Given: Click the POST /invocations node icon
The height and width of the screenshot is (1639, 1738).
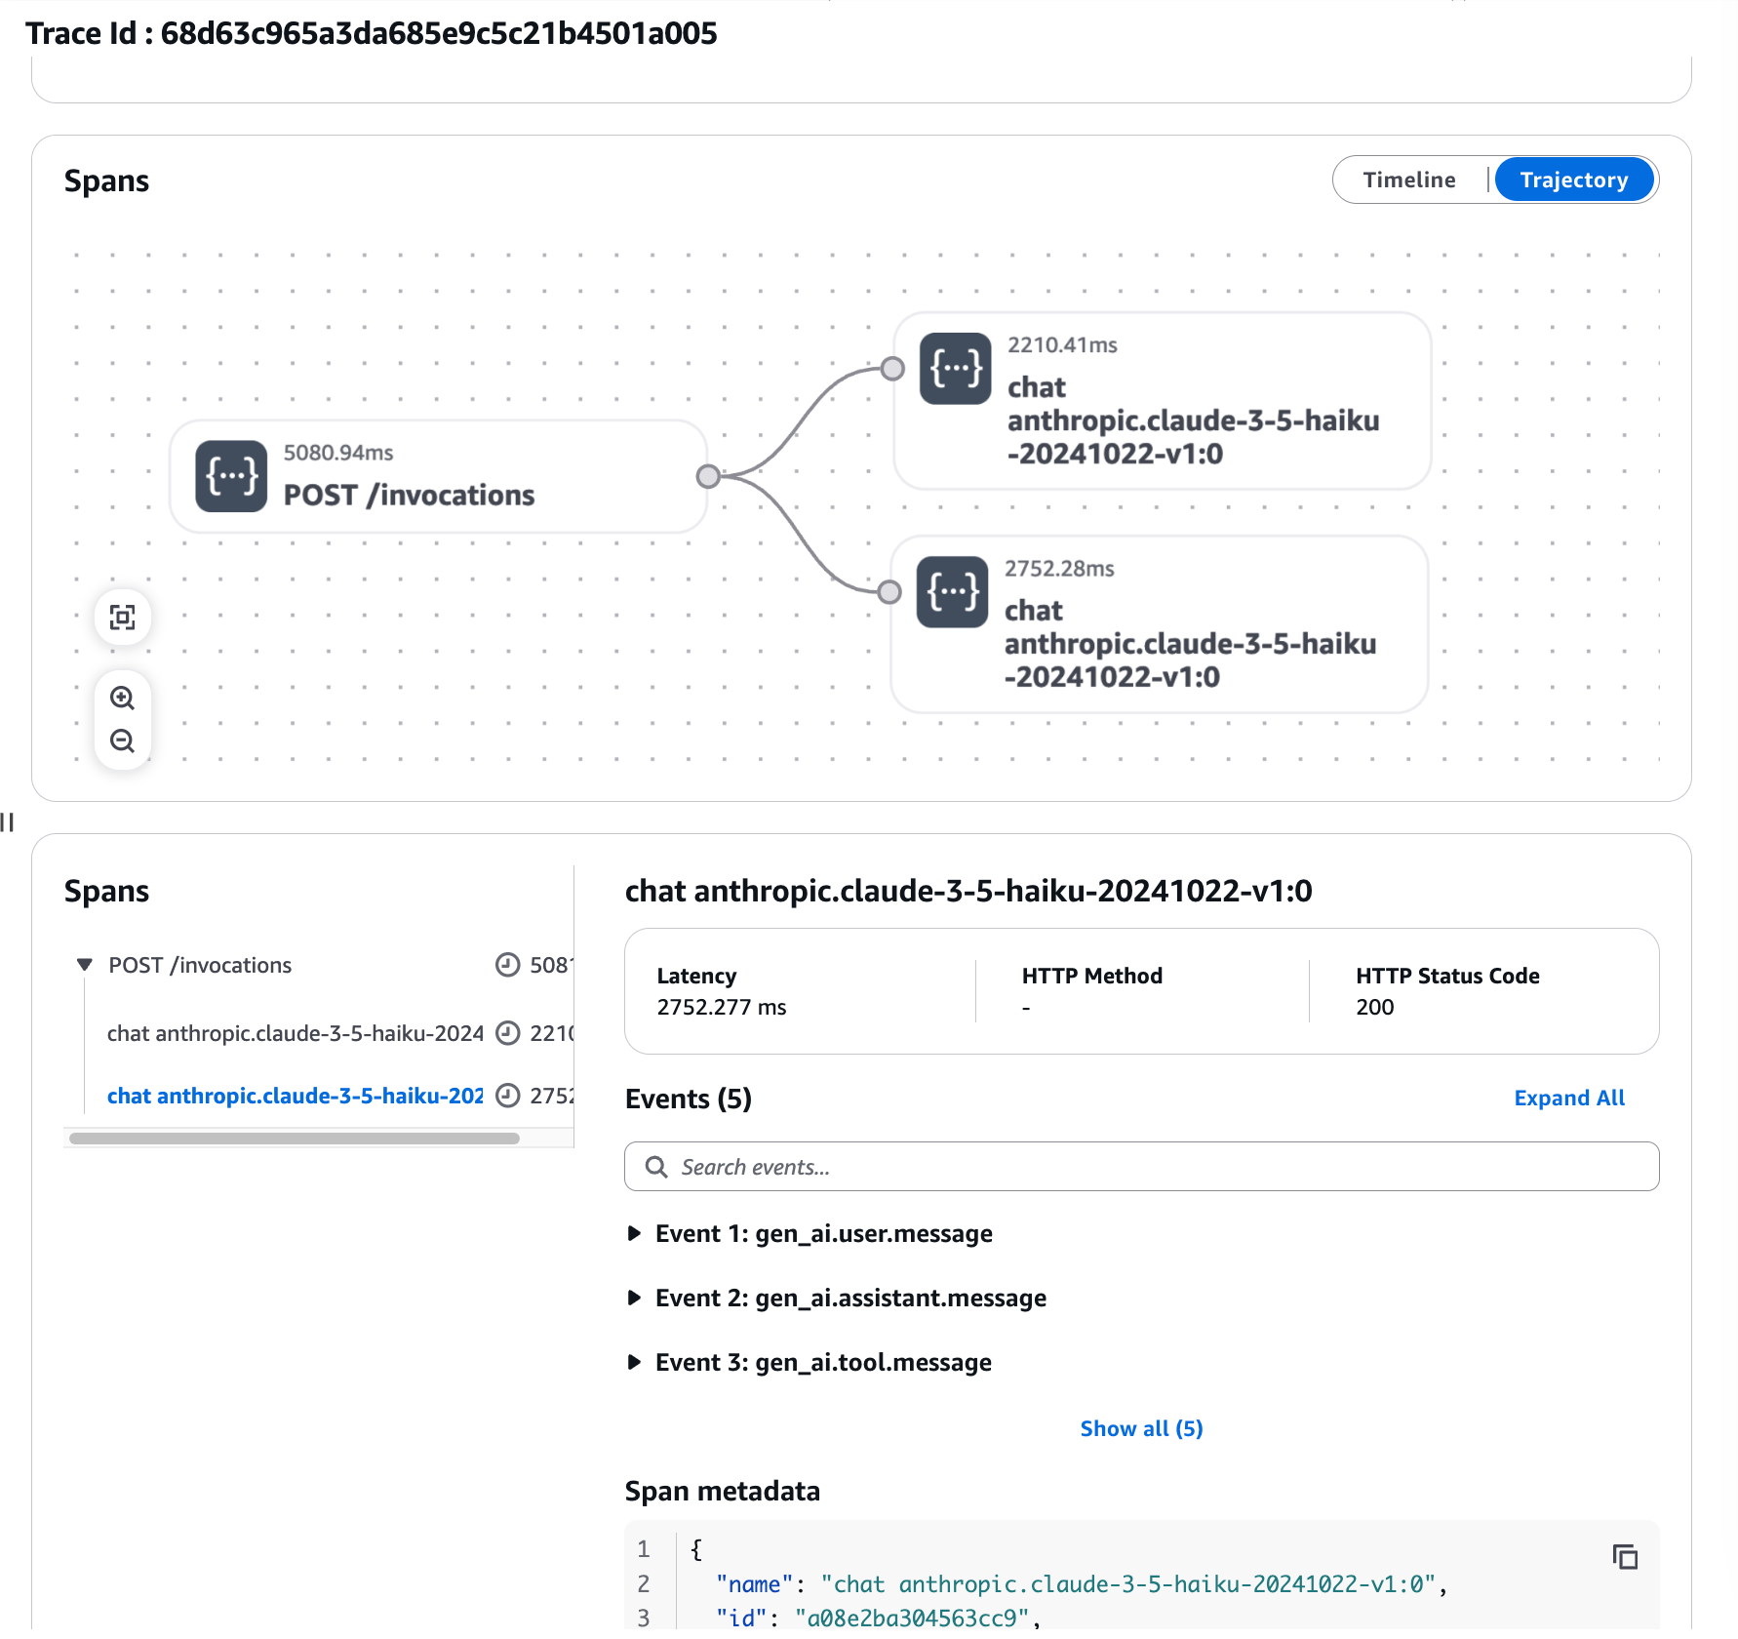Looking at the screenshot, I should coord(231,476).
